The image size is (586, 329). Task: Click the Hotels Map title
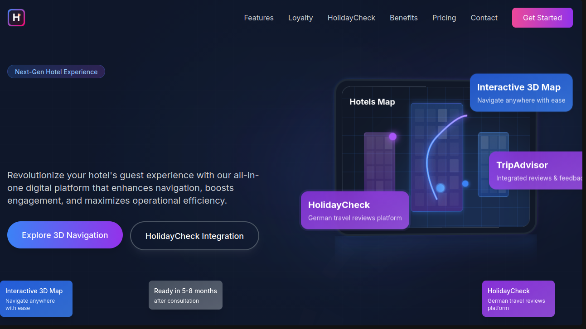coord(372,102)
